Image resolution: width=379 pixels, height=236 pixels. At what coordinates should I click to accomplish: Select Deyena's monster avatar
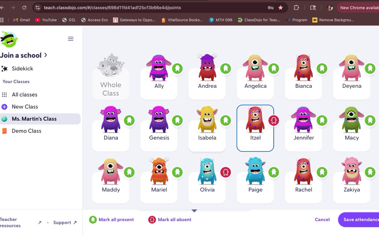coord(352,68)
